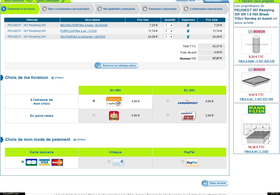Click the Colissimo suivi 48h logo
The width and height of the screenshot is (280, 195).
[114, 102]
